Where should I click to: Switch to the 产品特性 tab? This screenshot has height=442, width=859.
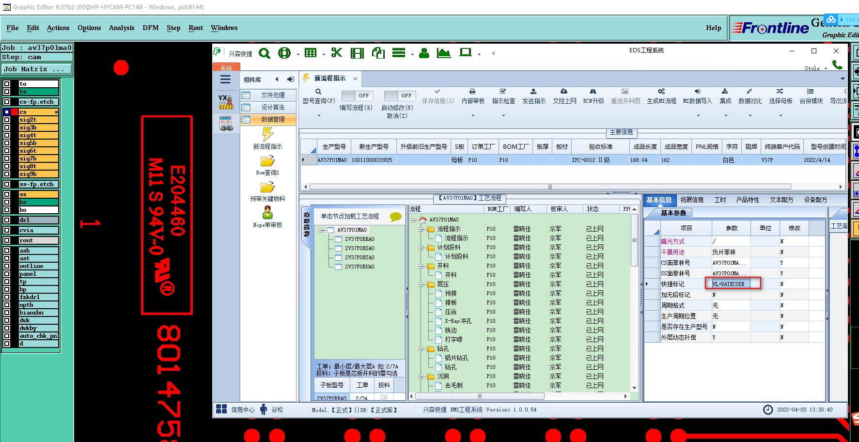pos(748,200)
